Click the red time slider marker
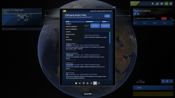Viewport: 175px width, 98px height. point(173,20)
